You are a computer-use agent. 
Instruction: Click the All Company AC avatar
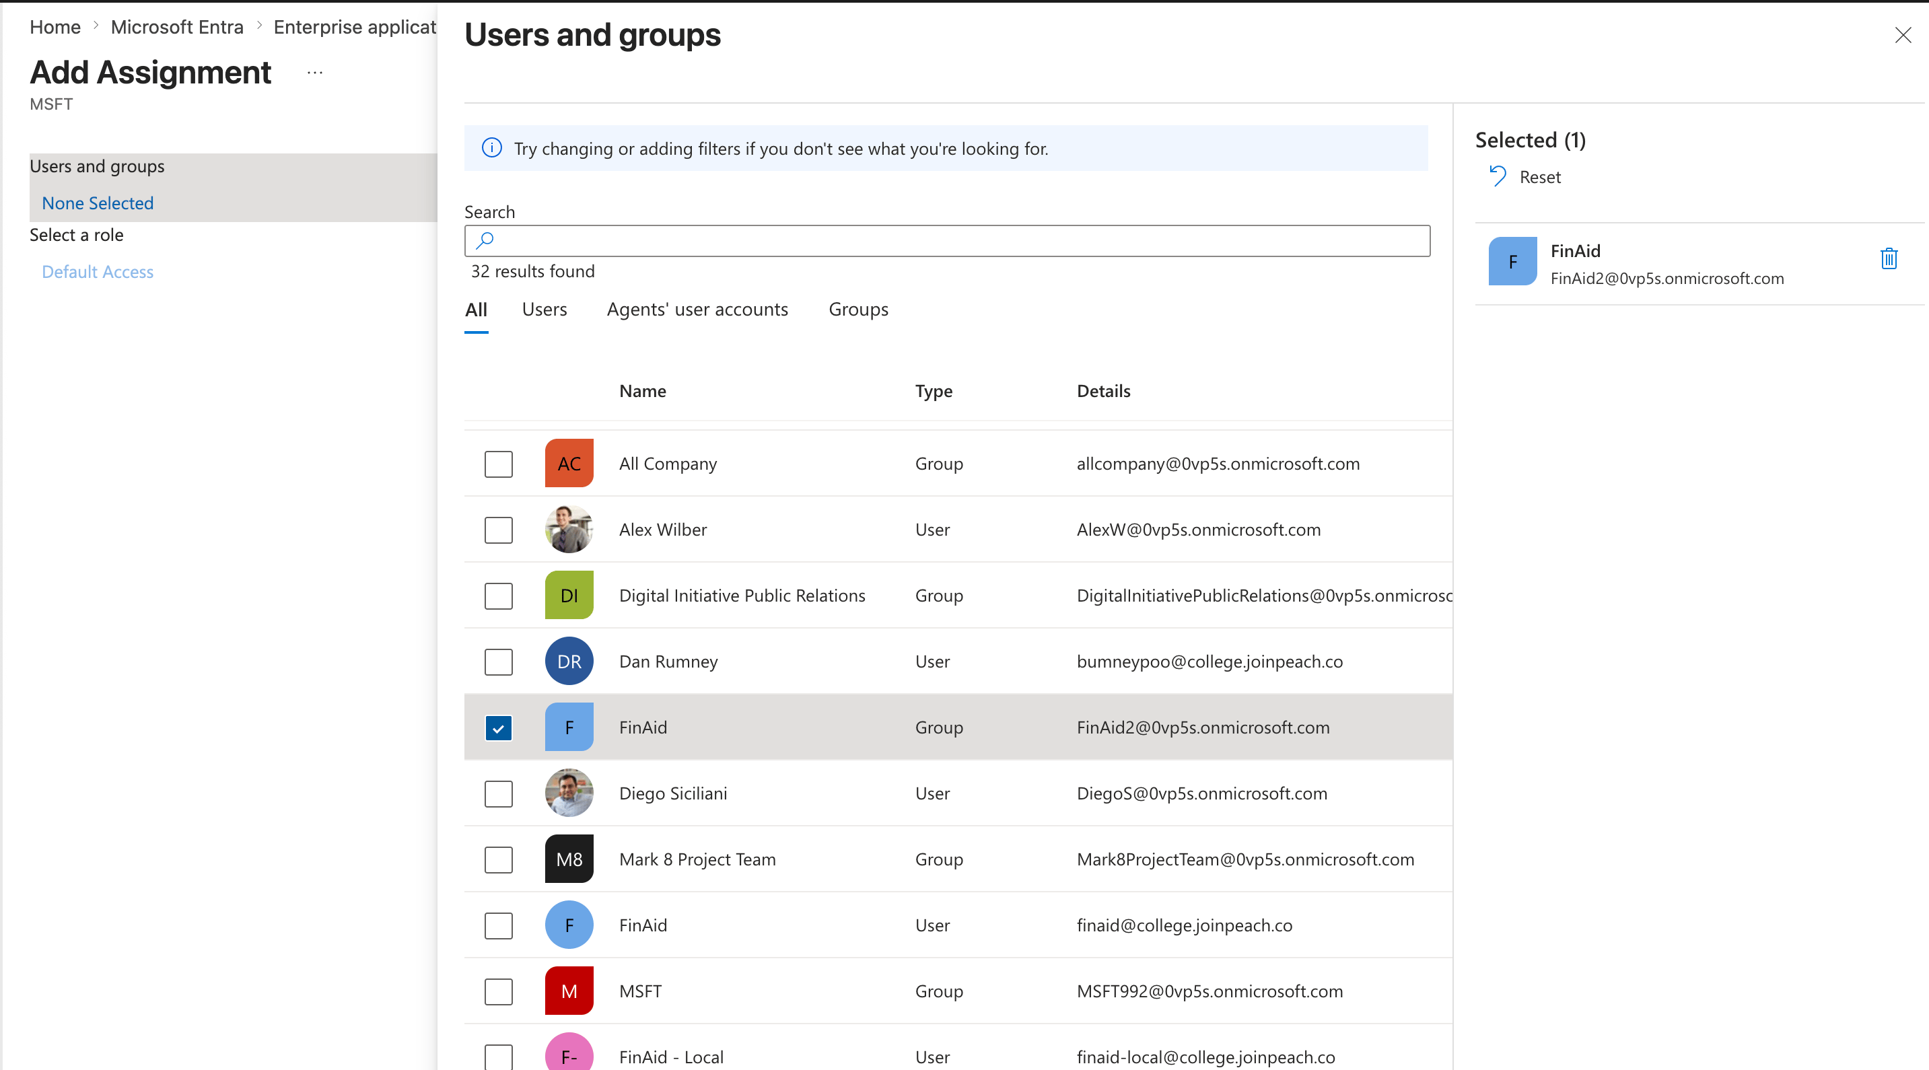pos(569,464)
